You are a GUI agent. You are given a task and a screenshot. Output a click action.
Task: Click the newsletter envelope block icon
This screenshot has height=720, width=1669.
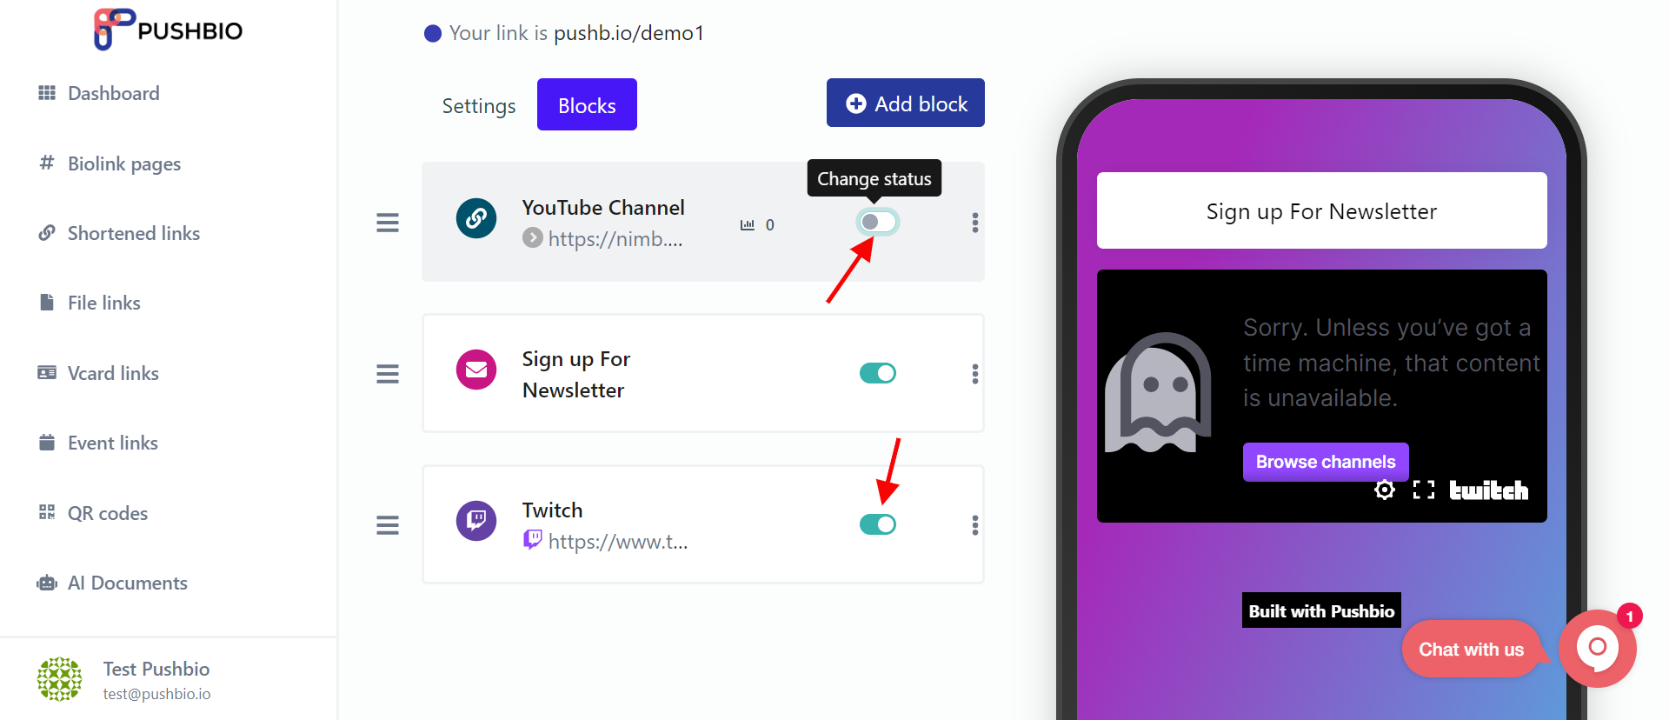[x=476, y=370]
